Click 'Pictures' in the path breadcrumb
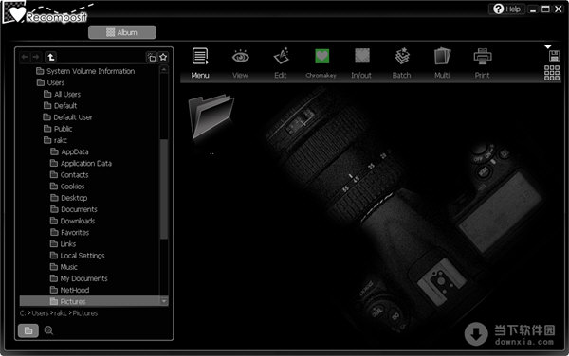Image resolution: width=569 pixels, height=356 pixels. 85,313
